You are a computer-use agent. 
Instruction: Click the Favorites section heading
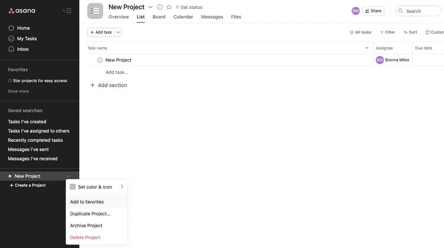pos(18,70)
